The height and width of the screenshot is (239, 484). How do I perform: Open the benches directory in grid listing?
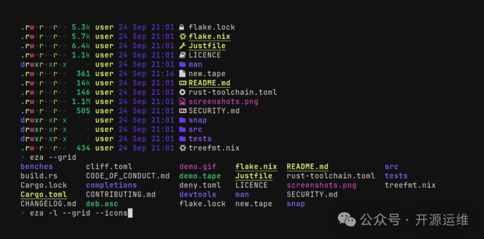click(x=37, y=167)
